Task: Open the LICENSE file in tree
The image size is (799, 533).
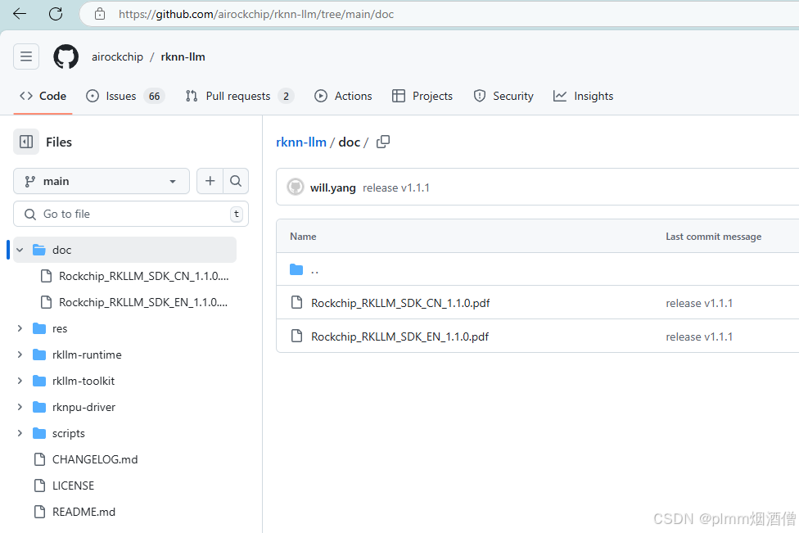Action: (74, 486)
